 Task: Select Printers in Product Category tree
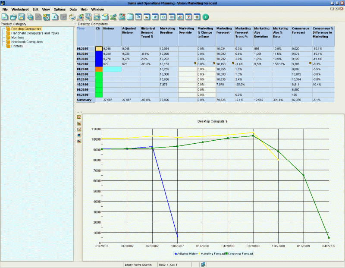(x=17, y=46)
